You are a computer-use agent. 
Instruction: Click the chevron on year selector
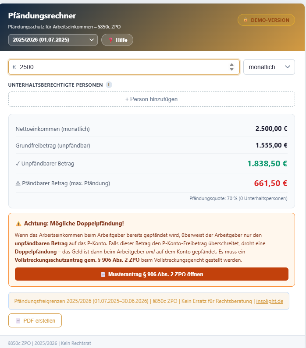click(x=91, y=40)
